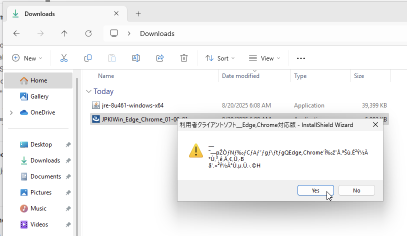
Task: Expand the OneDrive tree item
Action: coord(11,112)
